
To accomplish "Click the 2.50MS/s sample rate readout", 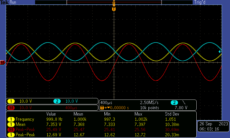I will tap(149, 103).
